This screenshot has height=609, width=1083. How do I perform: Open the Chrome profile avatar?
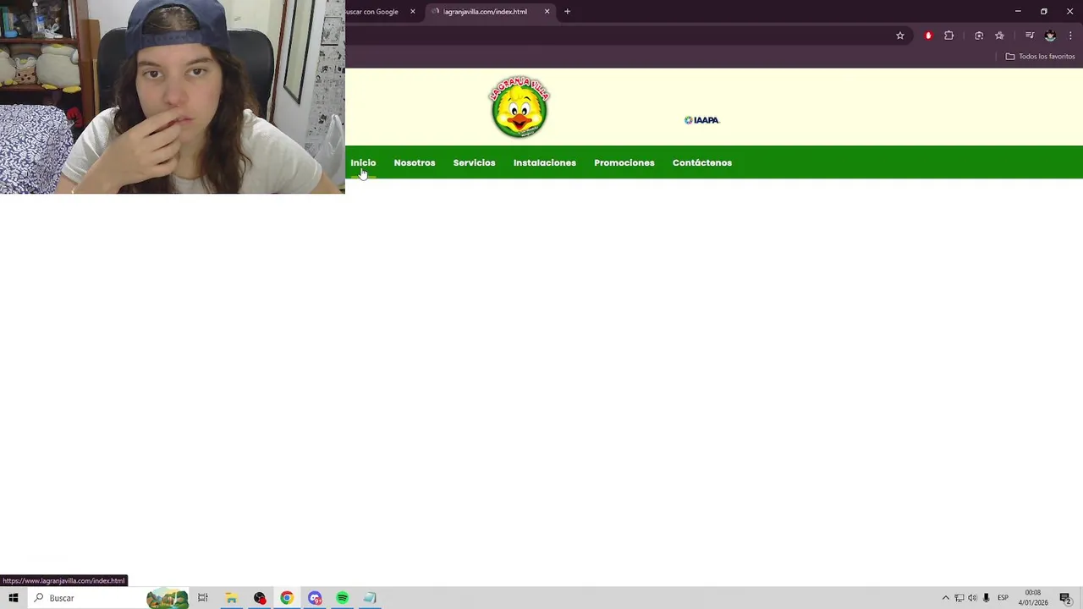pos(1050,36)
